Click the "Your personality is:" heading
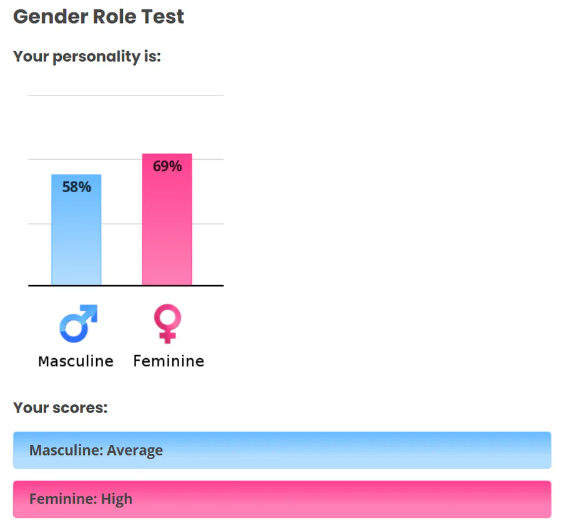The width and height of the screenshot is (562, 531). (x=87, y=56)
